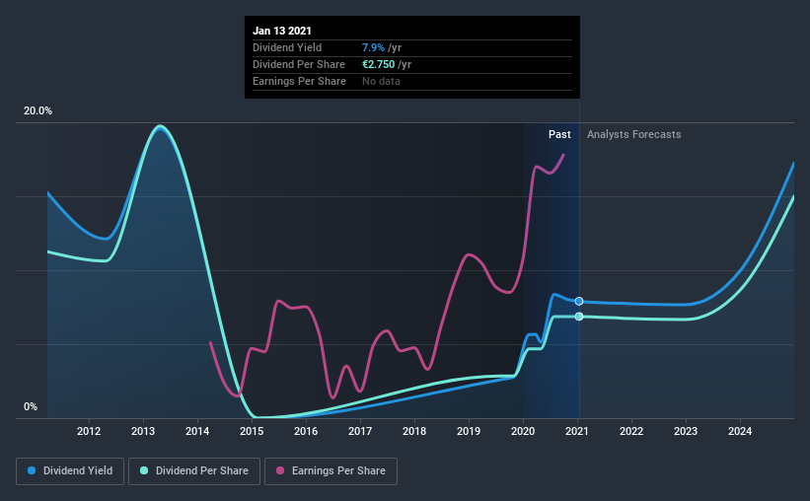Click the 2015 x-axis label
The height and width of the screenshot is (501, 810).
pos(252,431)
